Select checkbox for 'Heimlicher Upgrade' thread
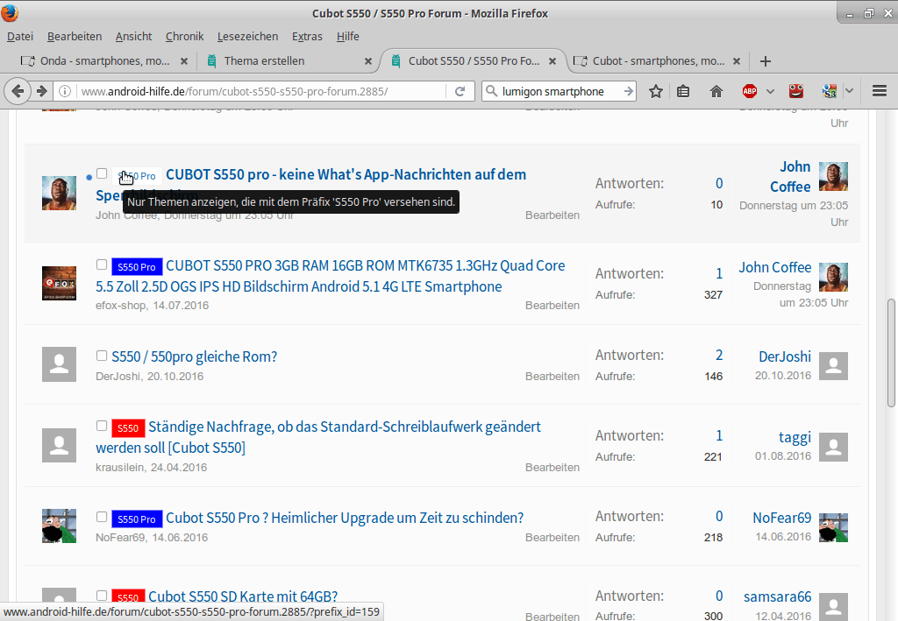This screenshot has height=621, width=898. pos(102,517)
